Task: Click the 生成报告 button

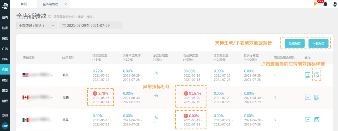Action: pos(294,44)
